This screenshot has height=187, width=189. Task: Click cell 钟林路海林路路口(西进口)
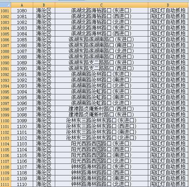tap(101, 173)
